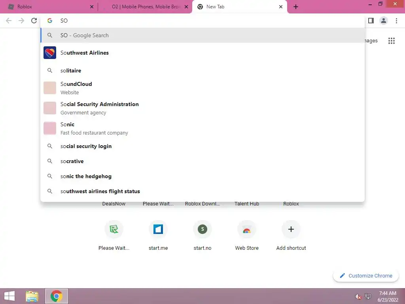Click the Customize Chrome button

366,276
